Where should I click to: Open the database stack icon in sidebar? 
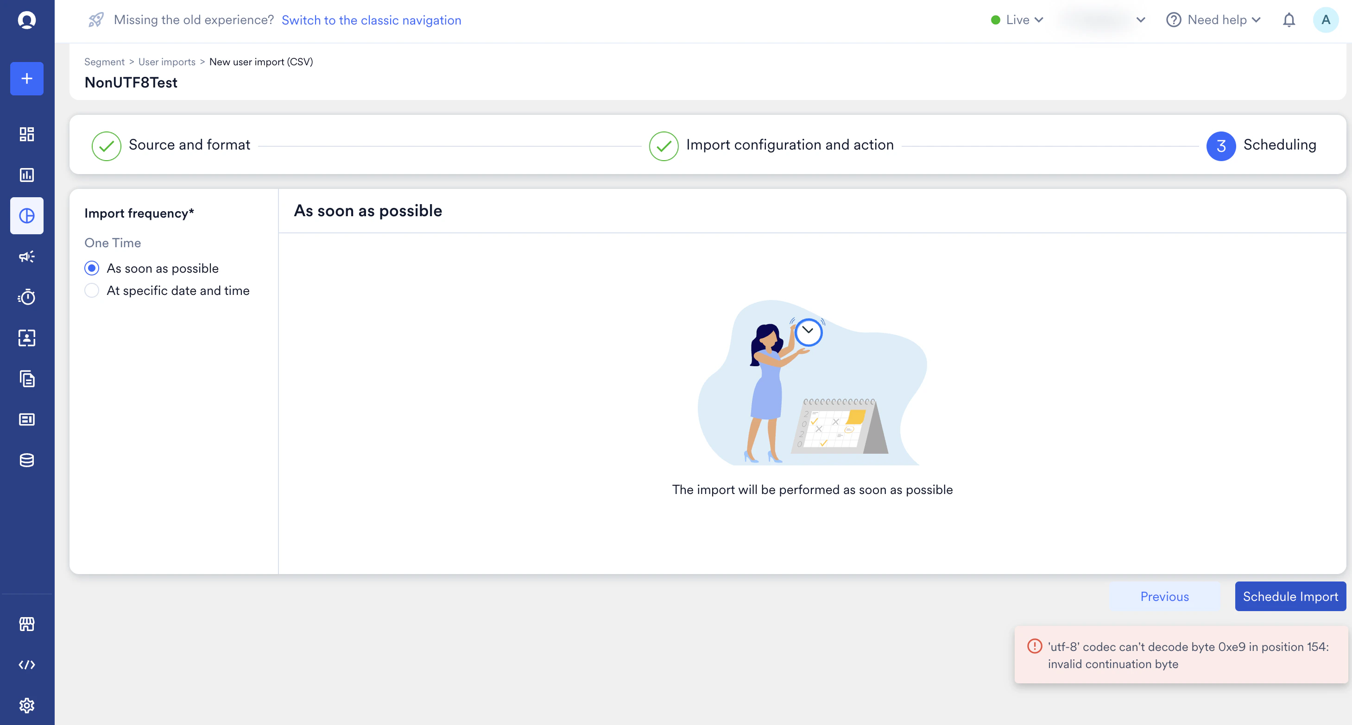pos(27,460)
